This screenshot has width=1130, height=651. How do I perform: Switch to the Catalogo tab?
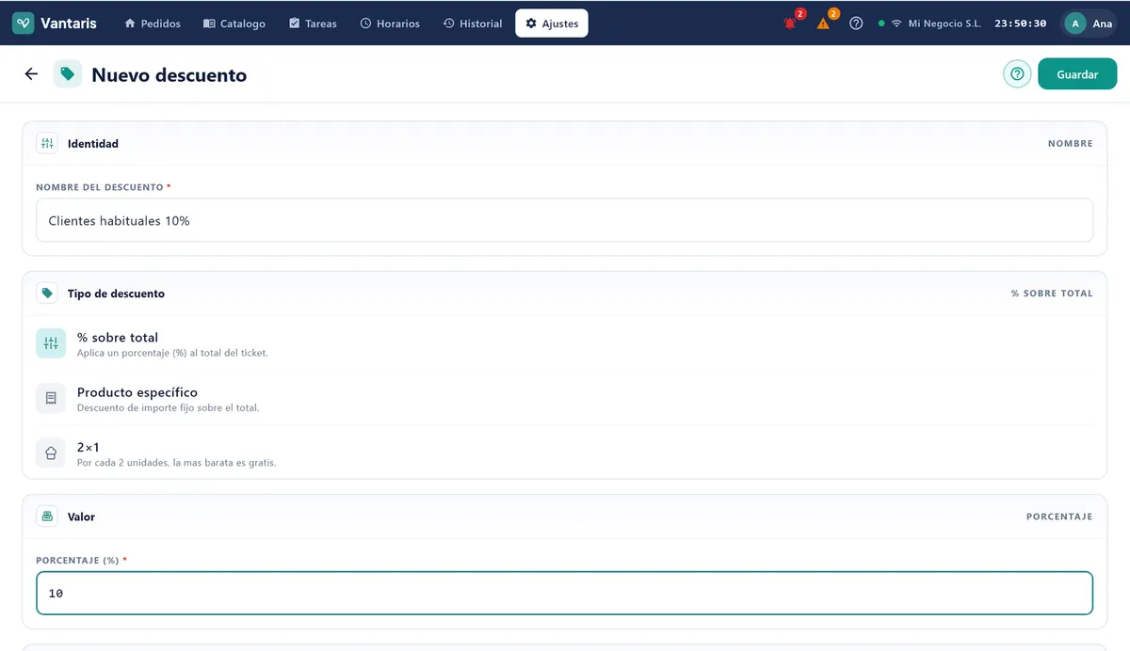pyautogui.click(x=234, y=24)
